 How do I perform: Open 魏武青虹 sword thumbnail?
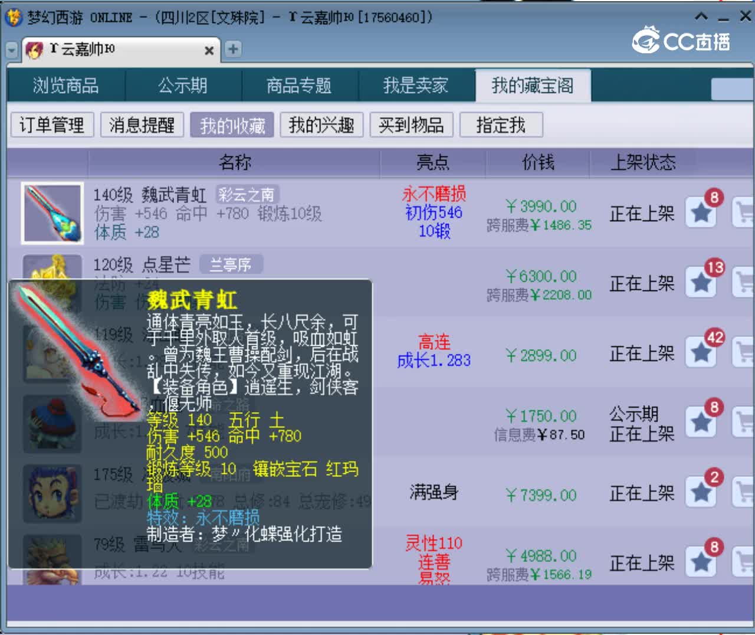pos(52,213)
